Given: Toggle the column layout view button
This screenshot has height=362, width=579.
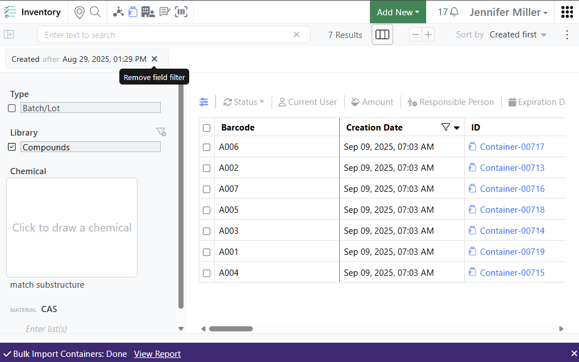Looking at the screenshot, I should (x=382, y=35).
